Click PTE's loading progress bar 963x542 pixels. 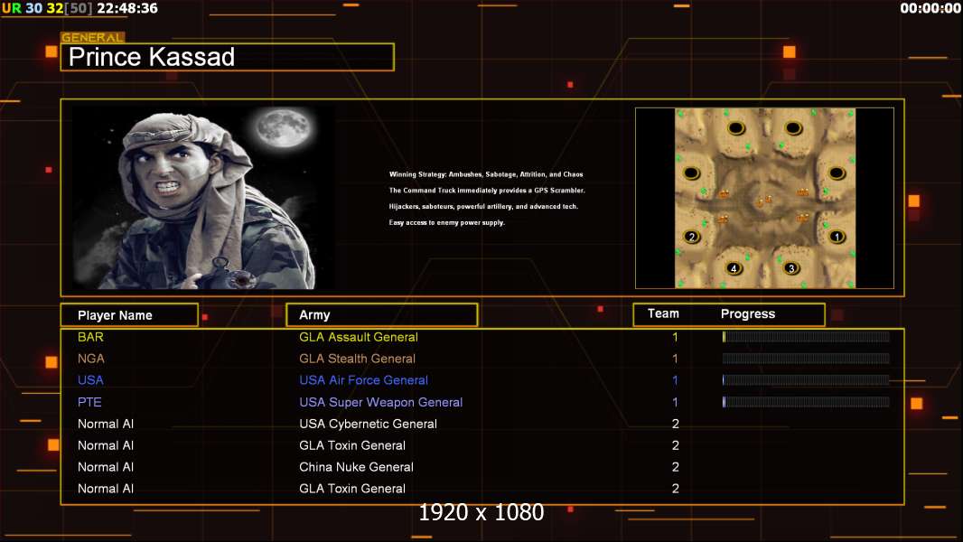pyautogui.click(x=806, y=402)
